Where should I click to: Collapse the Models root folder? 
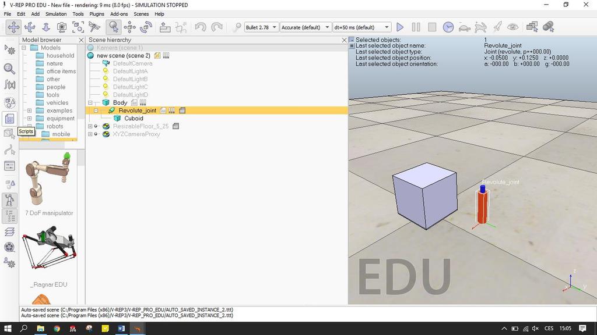[24, 48]
